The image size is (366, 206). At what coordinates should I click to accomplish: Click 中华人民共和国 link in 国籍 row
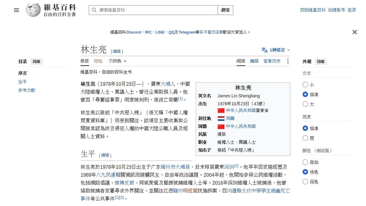[241, 126]
